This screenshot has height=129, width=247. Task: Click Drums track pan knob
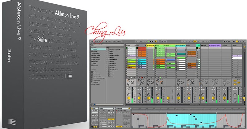tap(129, 95)
